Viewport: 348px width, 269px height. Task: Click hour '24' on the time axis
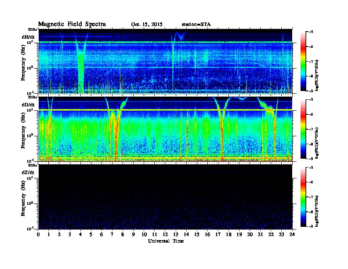coord(292,235)
